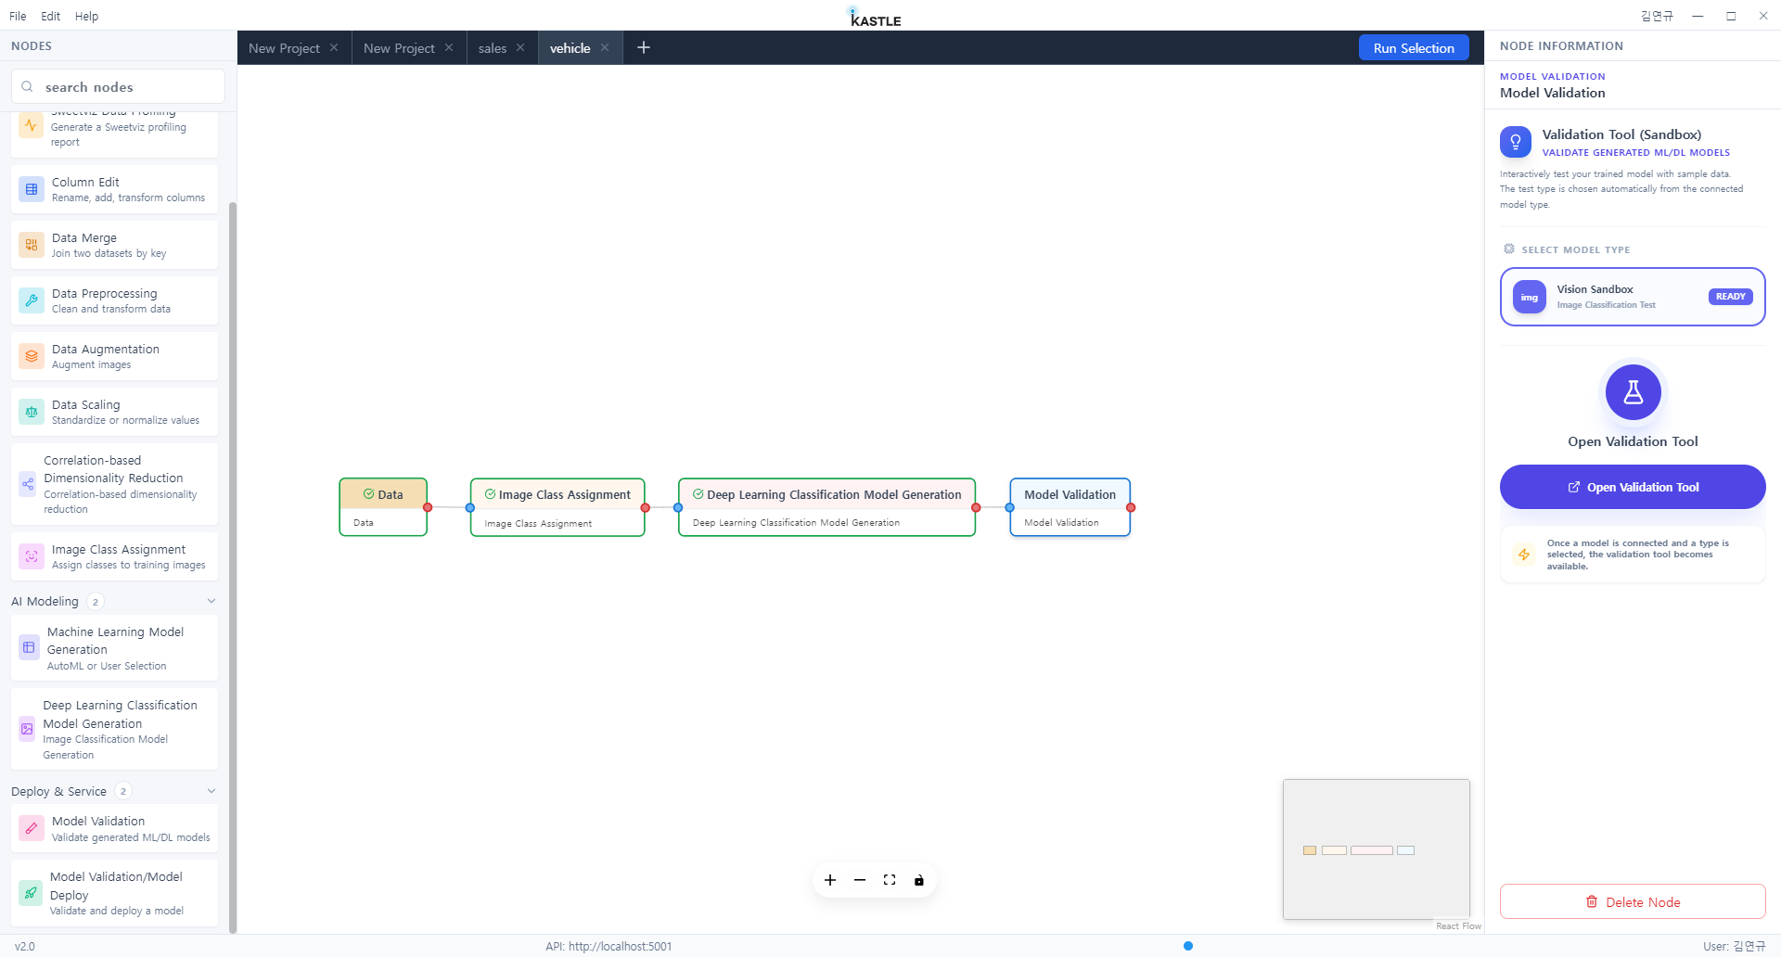Click the Model Validation output red handle
1781x957 pixels.
coord(1131,507)
